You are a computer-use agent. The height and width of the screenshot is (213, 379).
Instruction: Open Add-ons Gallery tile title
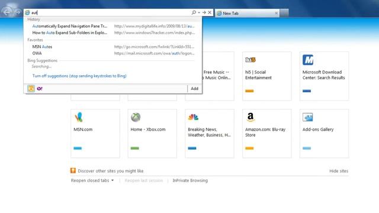click(318, 130)
